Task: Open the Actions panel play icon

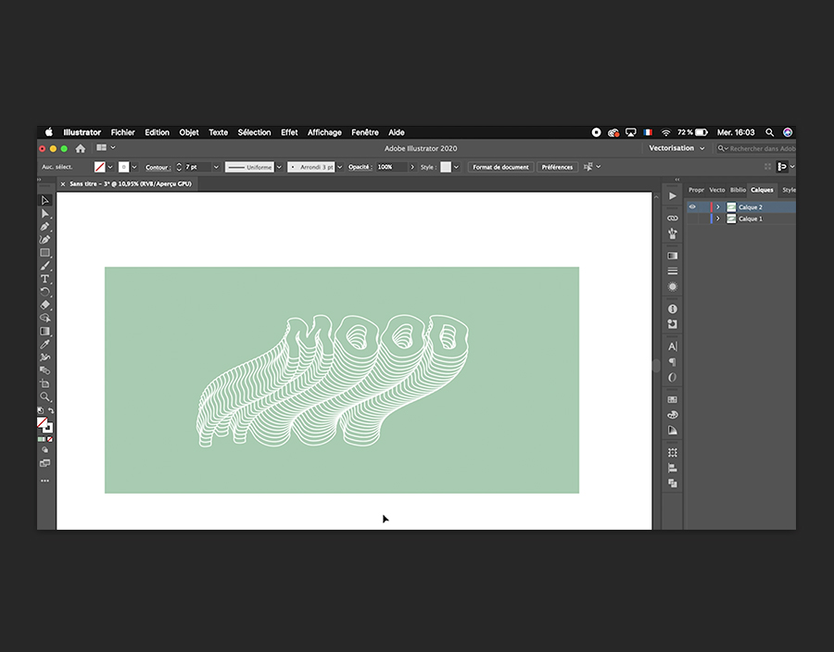Action: tap(673, 196)
